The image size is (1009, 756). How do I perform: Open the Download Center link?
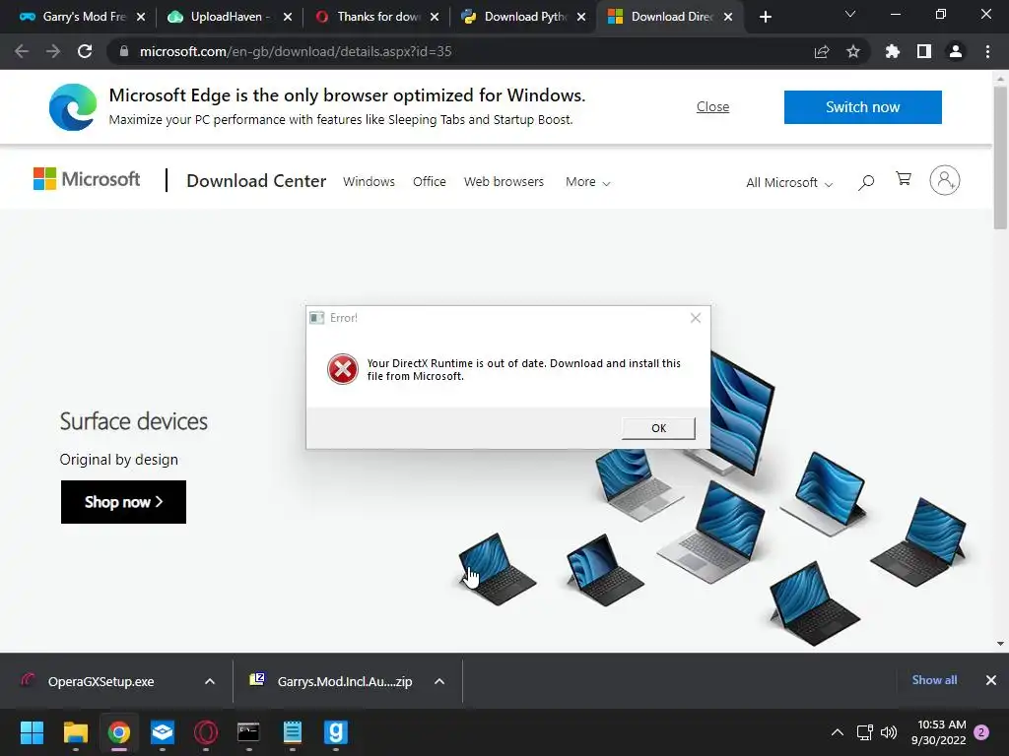(x=256, y=181)
